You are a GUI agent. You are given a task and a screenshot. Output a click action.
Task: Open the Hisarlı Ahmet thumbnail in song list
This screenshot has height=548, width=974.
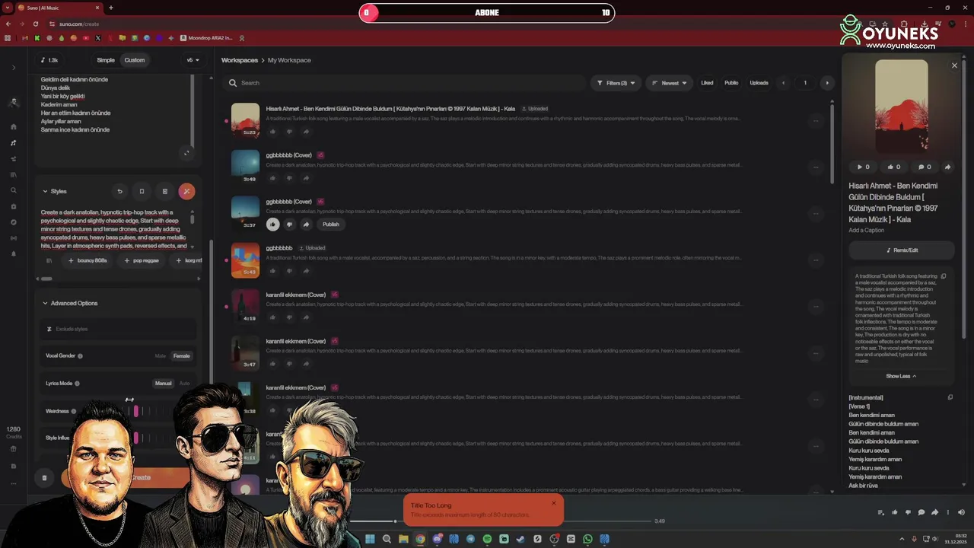point(245,120)
